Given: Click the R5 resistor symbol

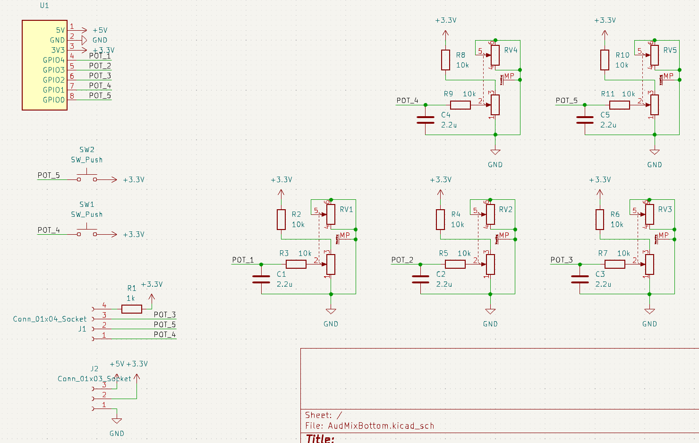Looking at the screenshot, I should click(x=455, y=264).
